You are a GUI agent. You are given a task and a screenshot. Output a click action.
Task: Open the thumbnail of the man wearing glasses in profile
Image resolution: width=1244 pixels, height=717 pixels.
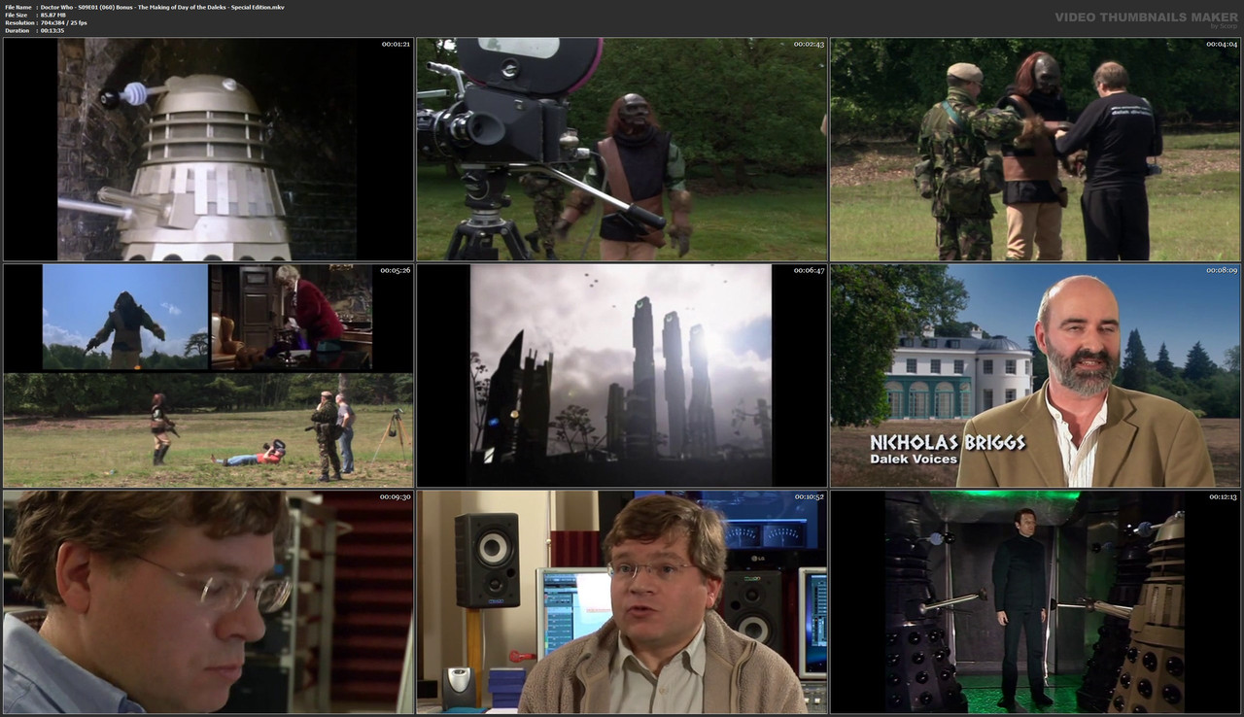click(x=206, y=602)
